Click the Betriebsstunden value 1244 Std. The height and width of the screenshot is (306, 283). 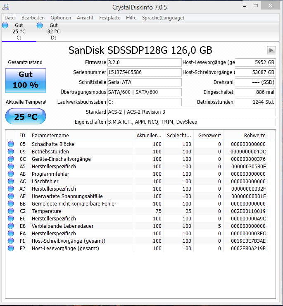(255, 102)
